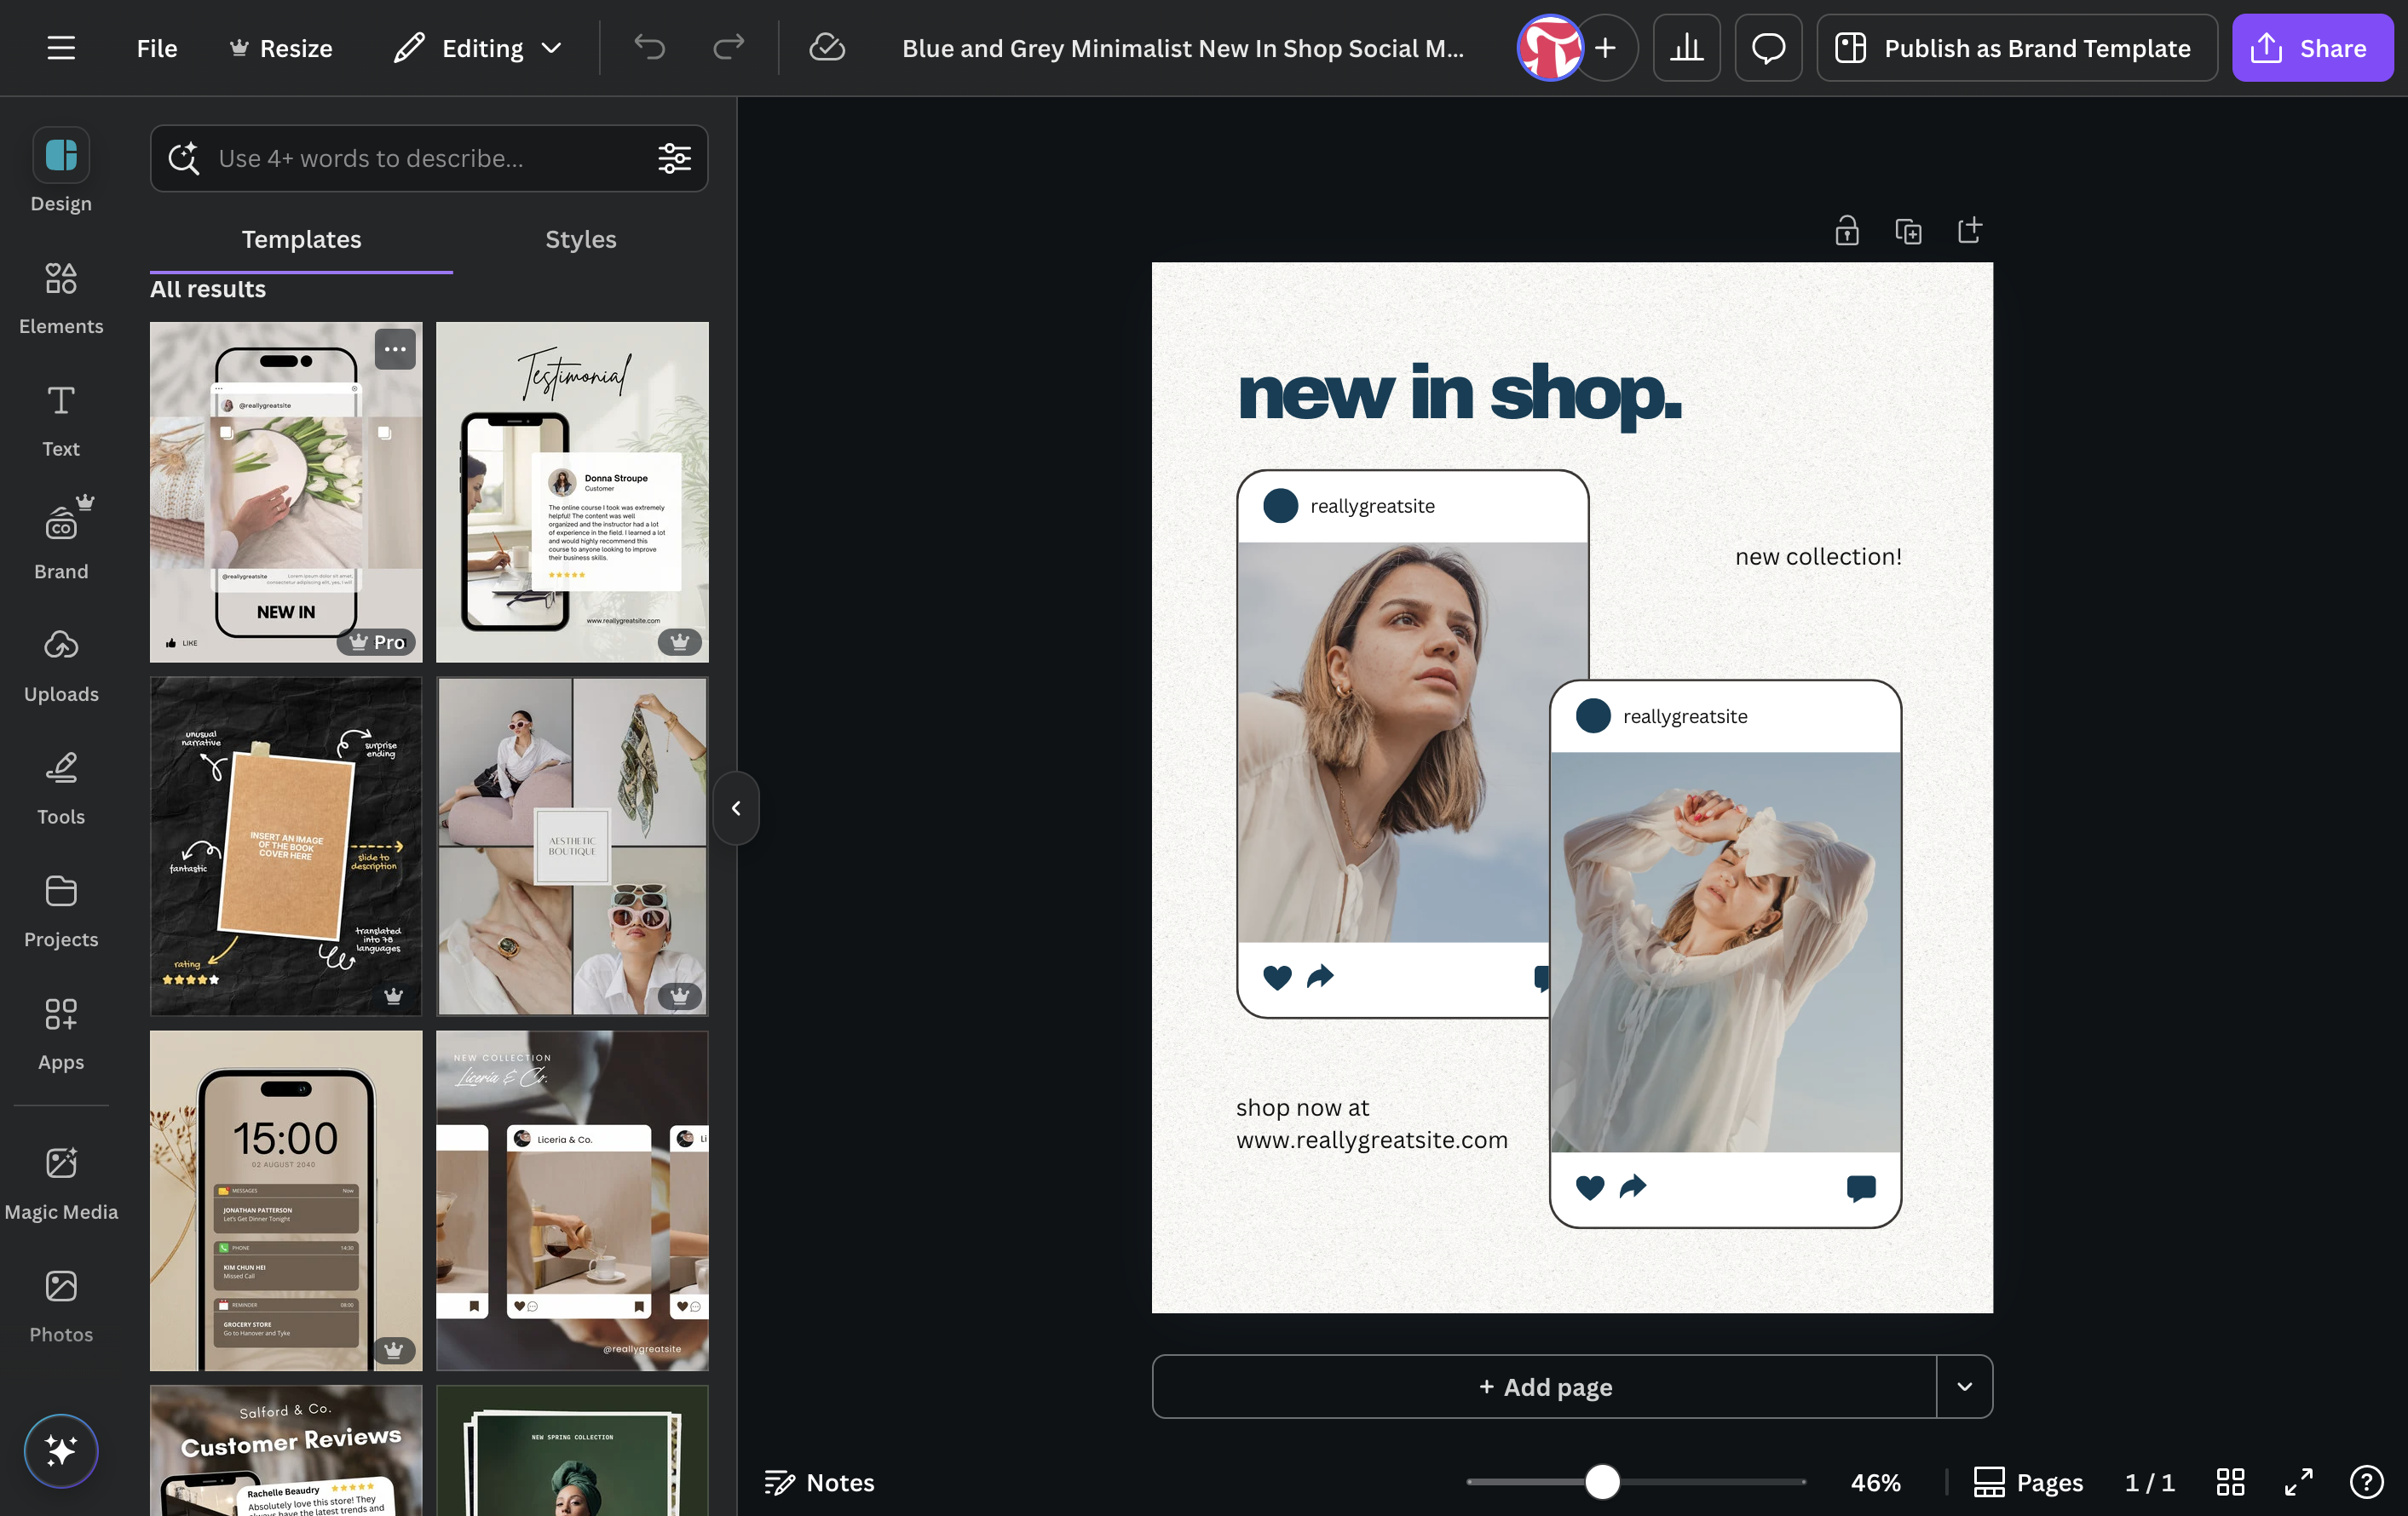Select the Text tool in sidebar
The height and width of the screenshot is (1516, 2408).
tap(61, 421)
